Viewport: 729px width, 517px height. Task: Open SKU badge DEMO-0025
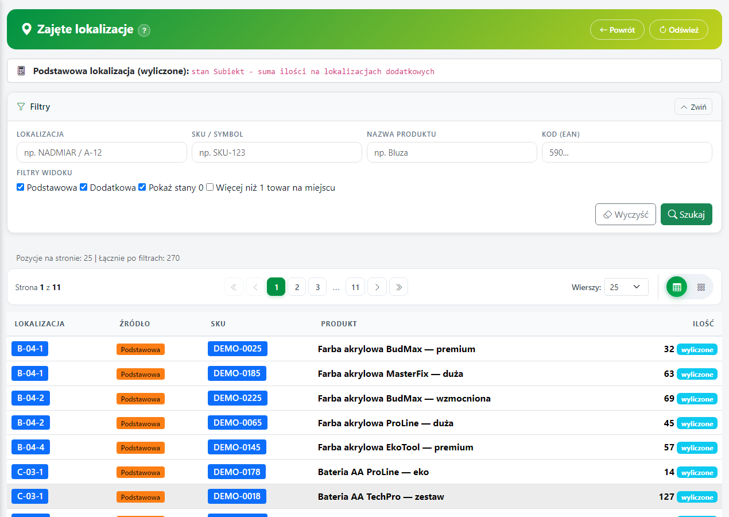(238, 349)
